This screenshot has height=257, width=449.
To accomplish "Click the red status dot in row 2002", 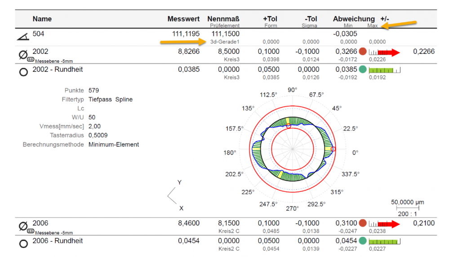I will pos(362,52).
